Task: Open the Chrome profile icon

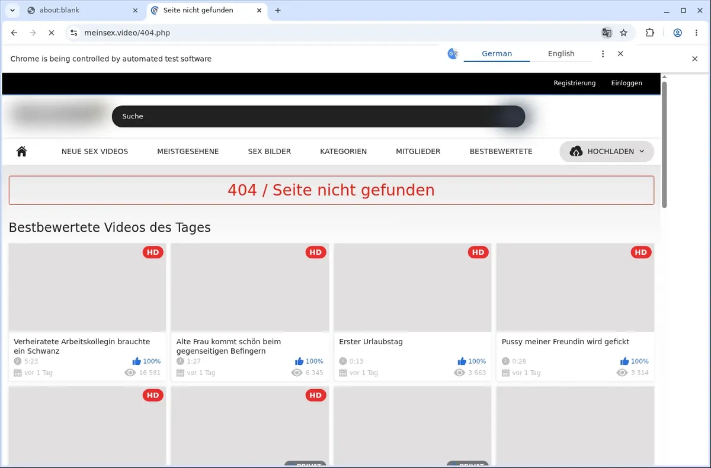Action: tap(677, 33)
